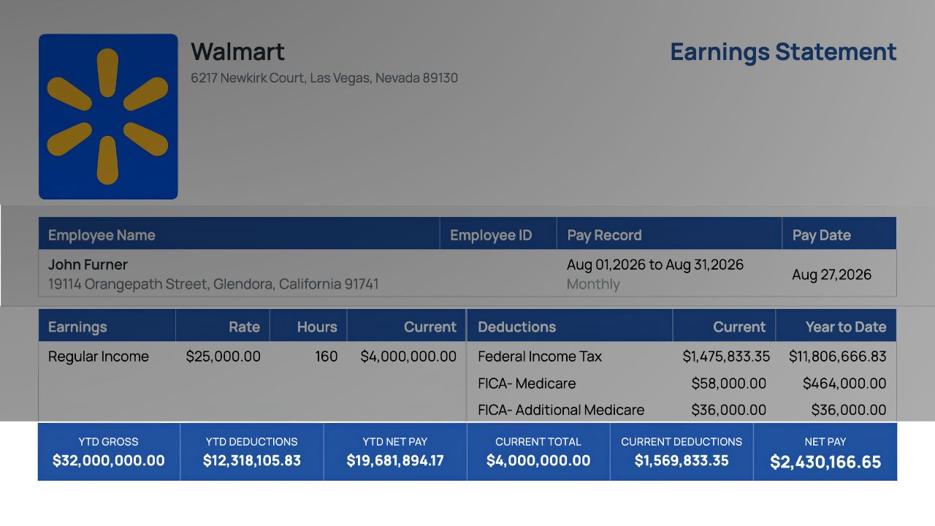935x526 pixels.
Task: Click the 'Earnings Statement' title
Action: 783,52
